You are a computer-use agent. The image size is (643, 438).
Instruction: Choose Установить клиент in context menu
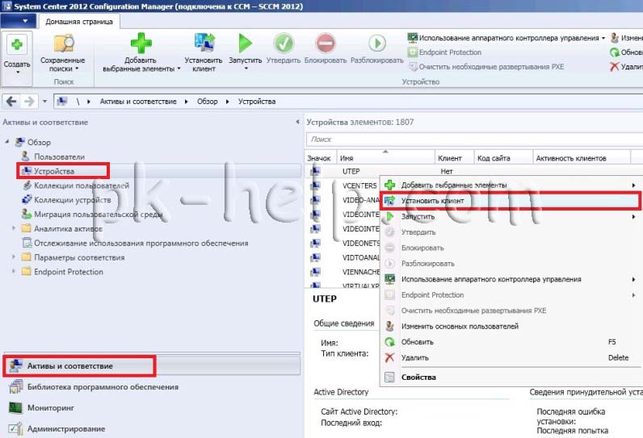point(510,201)
